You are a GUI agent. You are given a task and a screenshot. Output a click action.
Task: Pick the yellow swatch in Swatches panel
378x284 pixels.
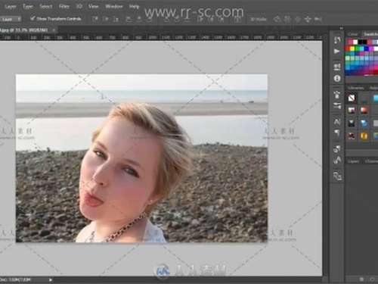click(352, 48)
